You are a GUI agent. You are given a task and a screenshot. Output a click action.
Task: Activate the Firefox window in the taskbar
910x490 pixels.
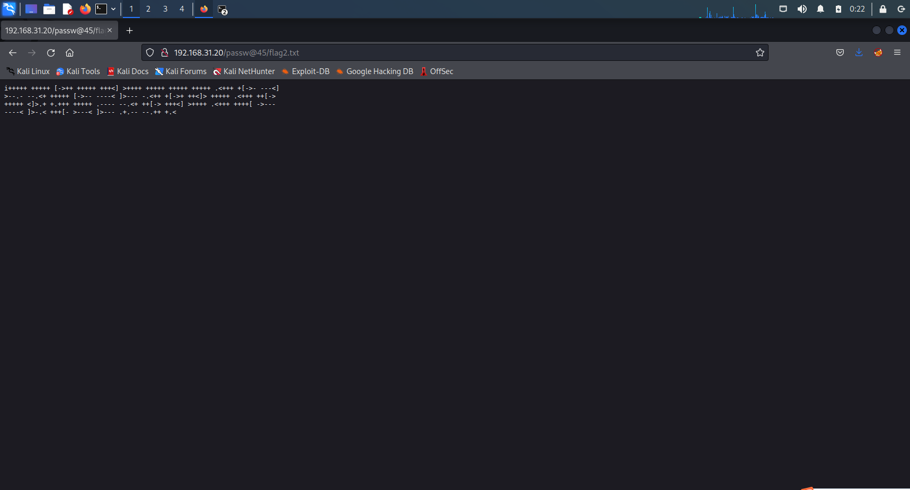(204, 9)
